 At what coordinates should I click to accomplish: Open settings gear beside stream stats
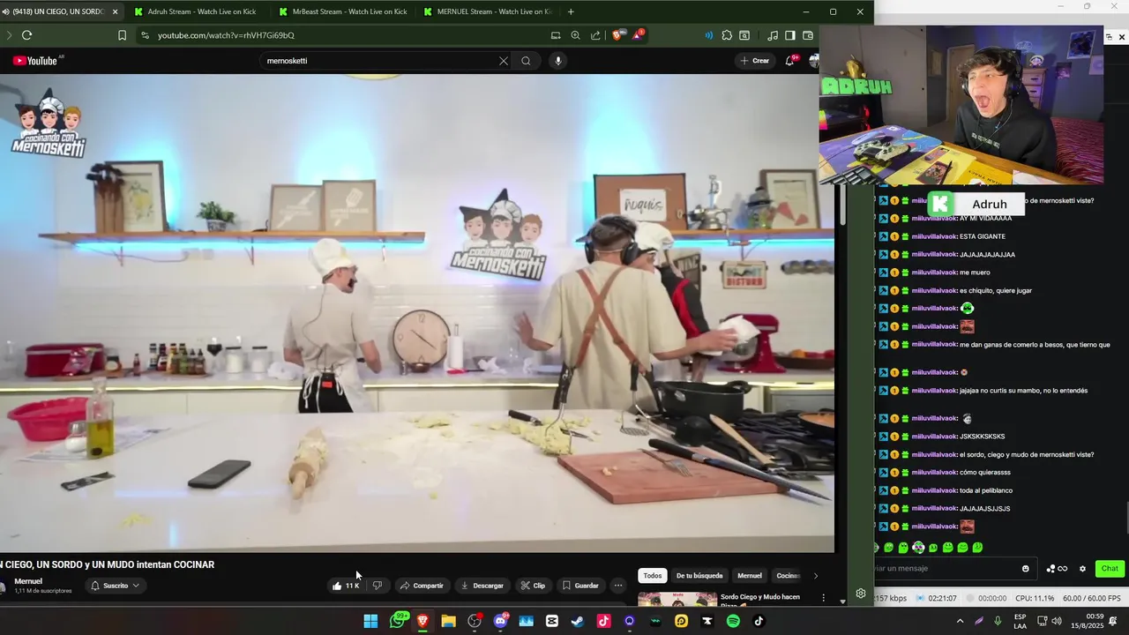[x=861, y=594]
